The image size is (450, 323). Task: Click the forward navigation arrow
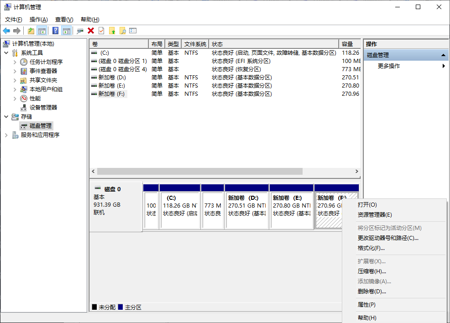[x=17, y=31]
